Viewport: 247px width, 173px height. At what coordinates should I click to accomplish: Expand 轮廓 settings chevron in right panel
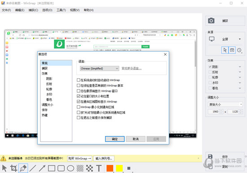pos(240,77)
